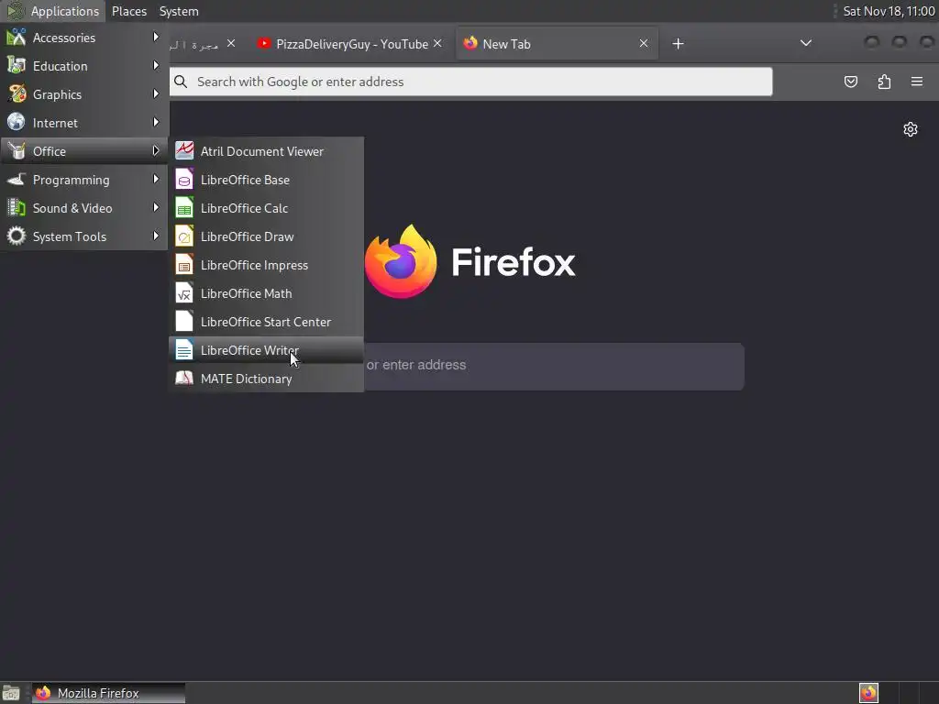The image size is (939, 704).
Task: Launch LibreOffice Writer
Action: pos(266,350)
